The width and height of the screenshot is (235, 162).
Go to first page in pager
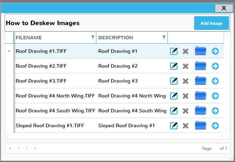pyautogui.click(x=10, y=148)
